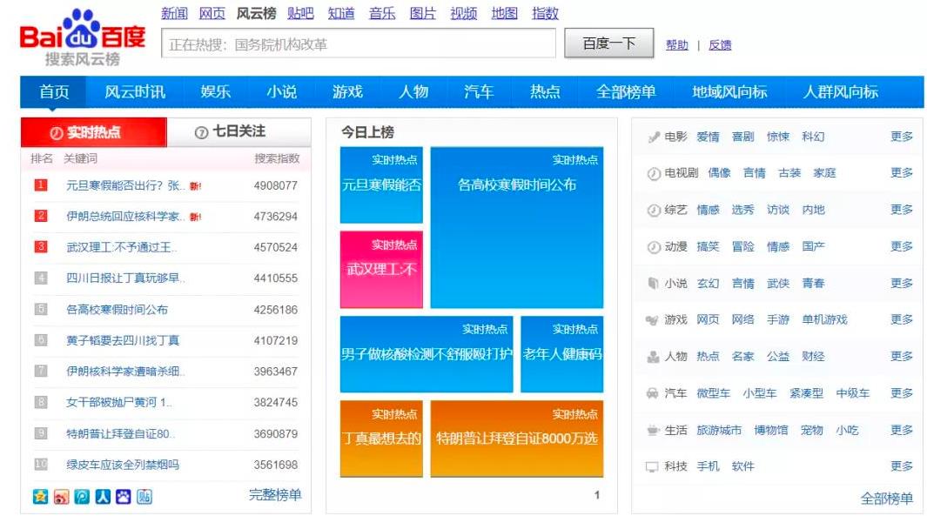927x516 pixels.
Task: Open 全部榜单 in navigation bar
Action: (x=626, y=91)
